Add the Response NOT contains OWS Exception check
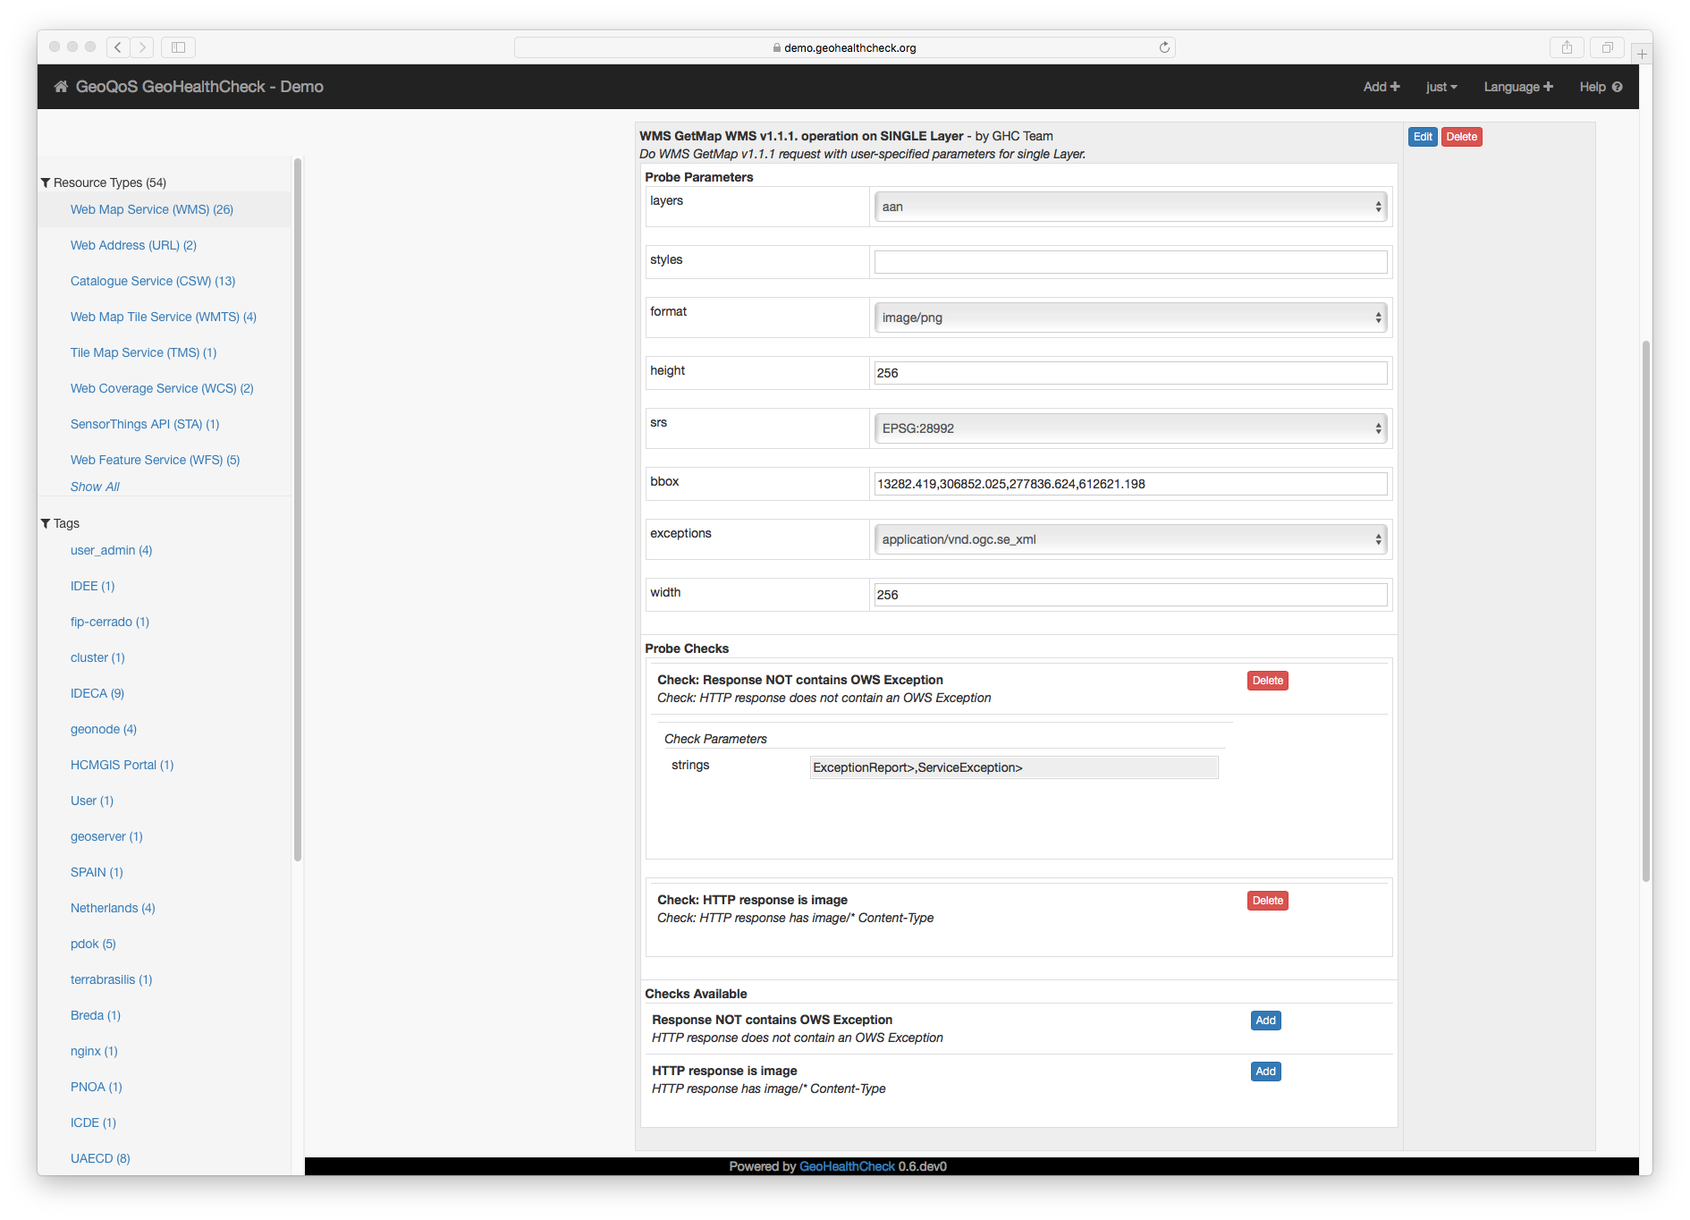 [1265, 1021]
